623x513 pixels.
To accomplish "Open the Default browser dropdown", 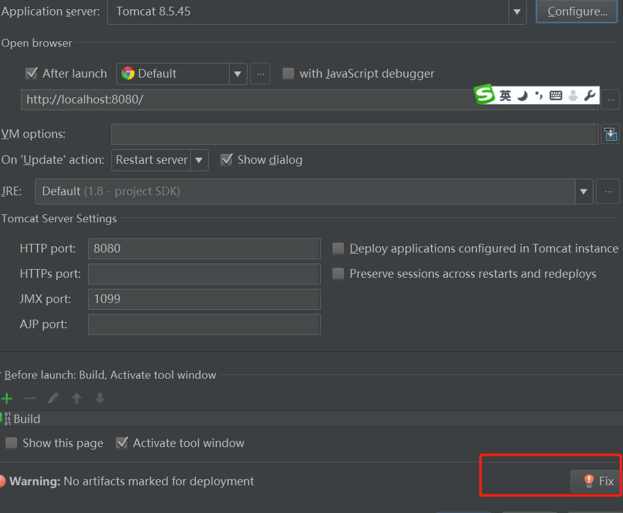I will (238, 74).
